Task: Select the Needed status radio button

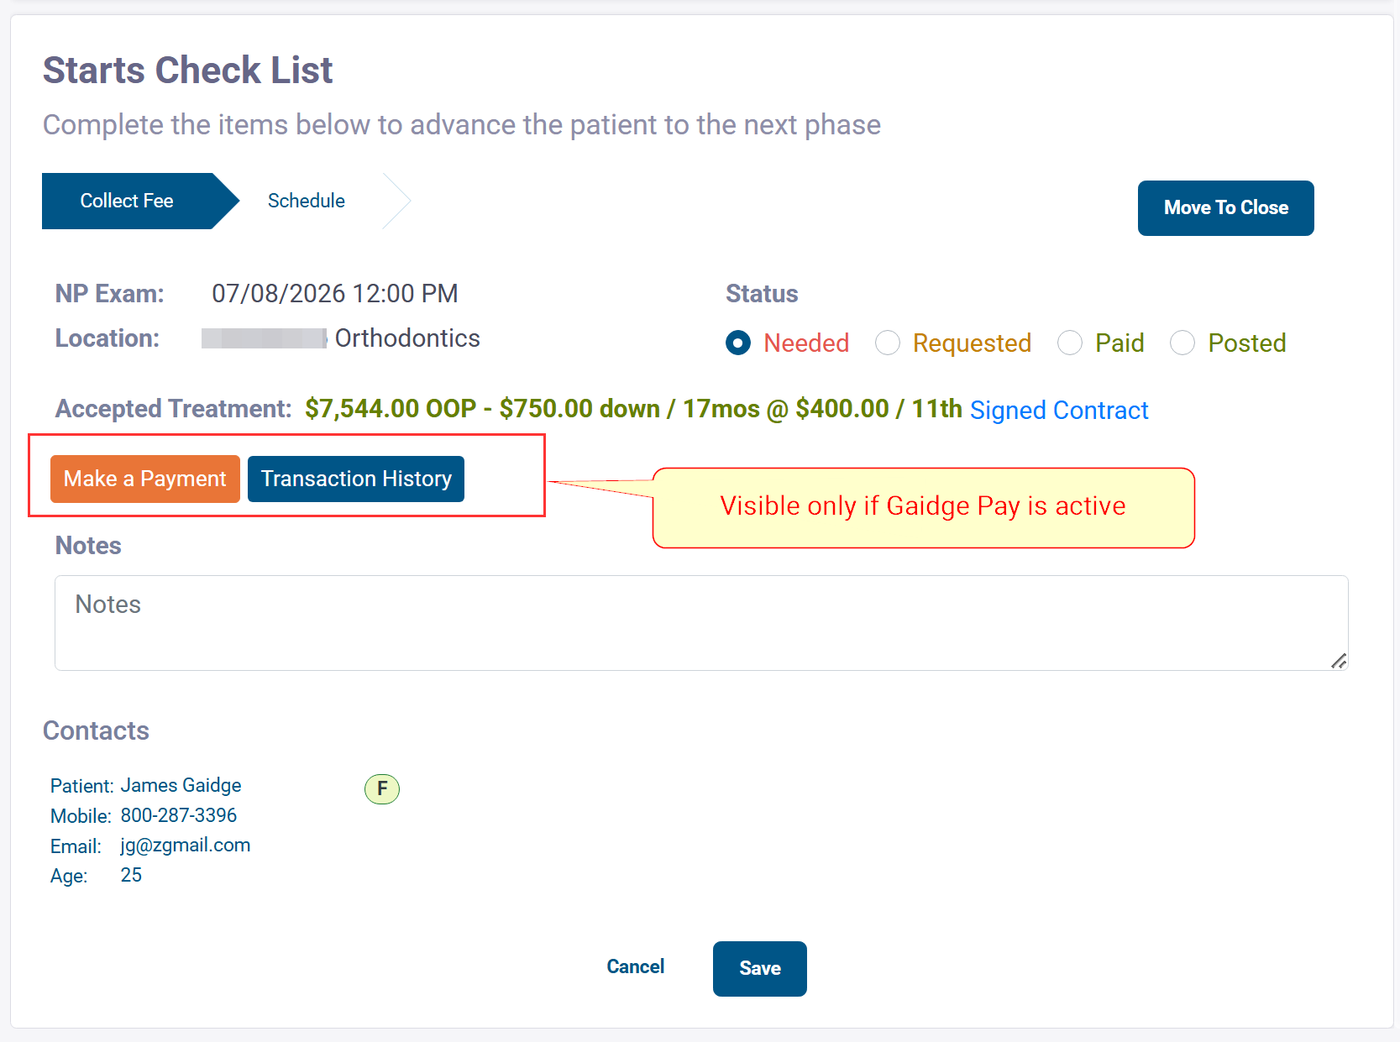Action: [738, 343]
